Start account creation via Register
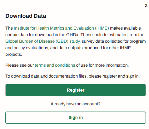The image size is (149, 129). [x=76, y=90]
